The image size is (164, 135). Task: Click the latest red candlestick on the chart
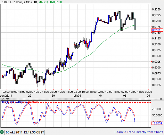point(135,24)
